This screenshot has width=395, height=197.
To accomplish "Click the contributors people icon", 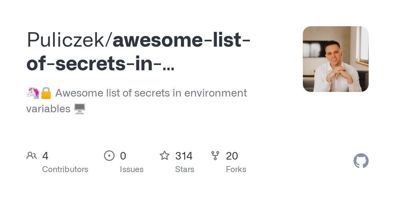I will [x=32, y=156].
